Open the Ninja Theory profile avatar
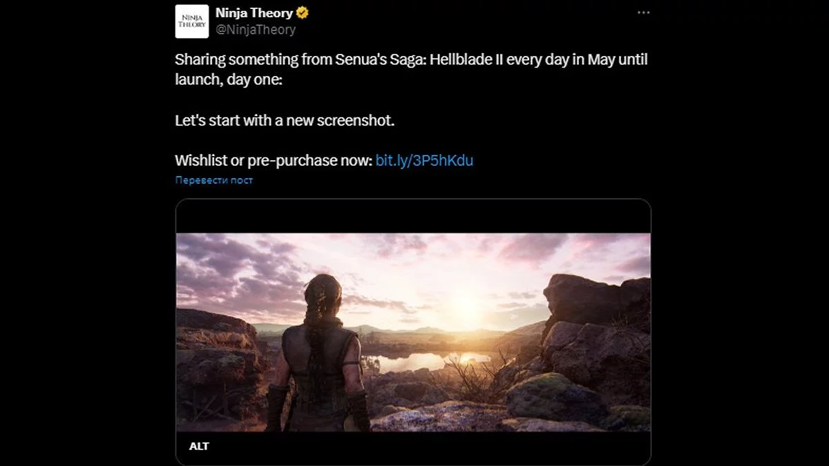The height and width of the screenshot is (466, 829). point(191,21)
